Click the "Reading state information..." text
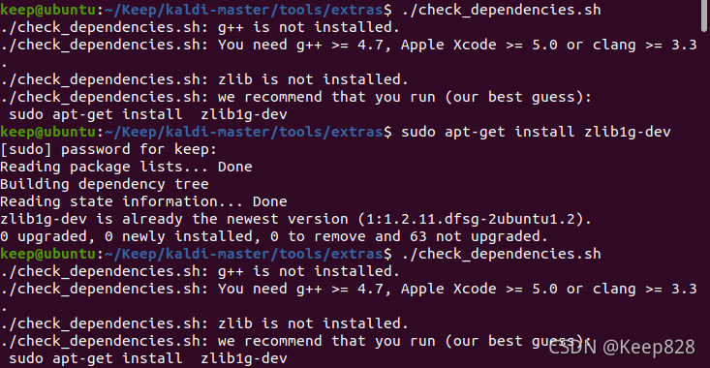Image resolution: width=710 pixels, height=368 pixels. pos(122,201)
